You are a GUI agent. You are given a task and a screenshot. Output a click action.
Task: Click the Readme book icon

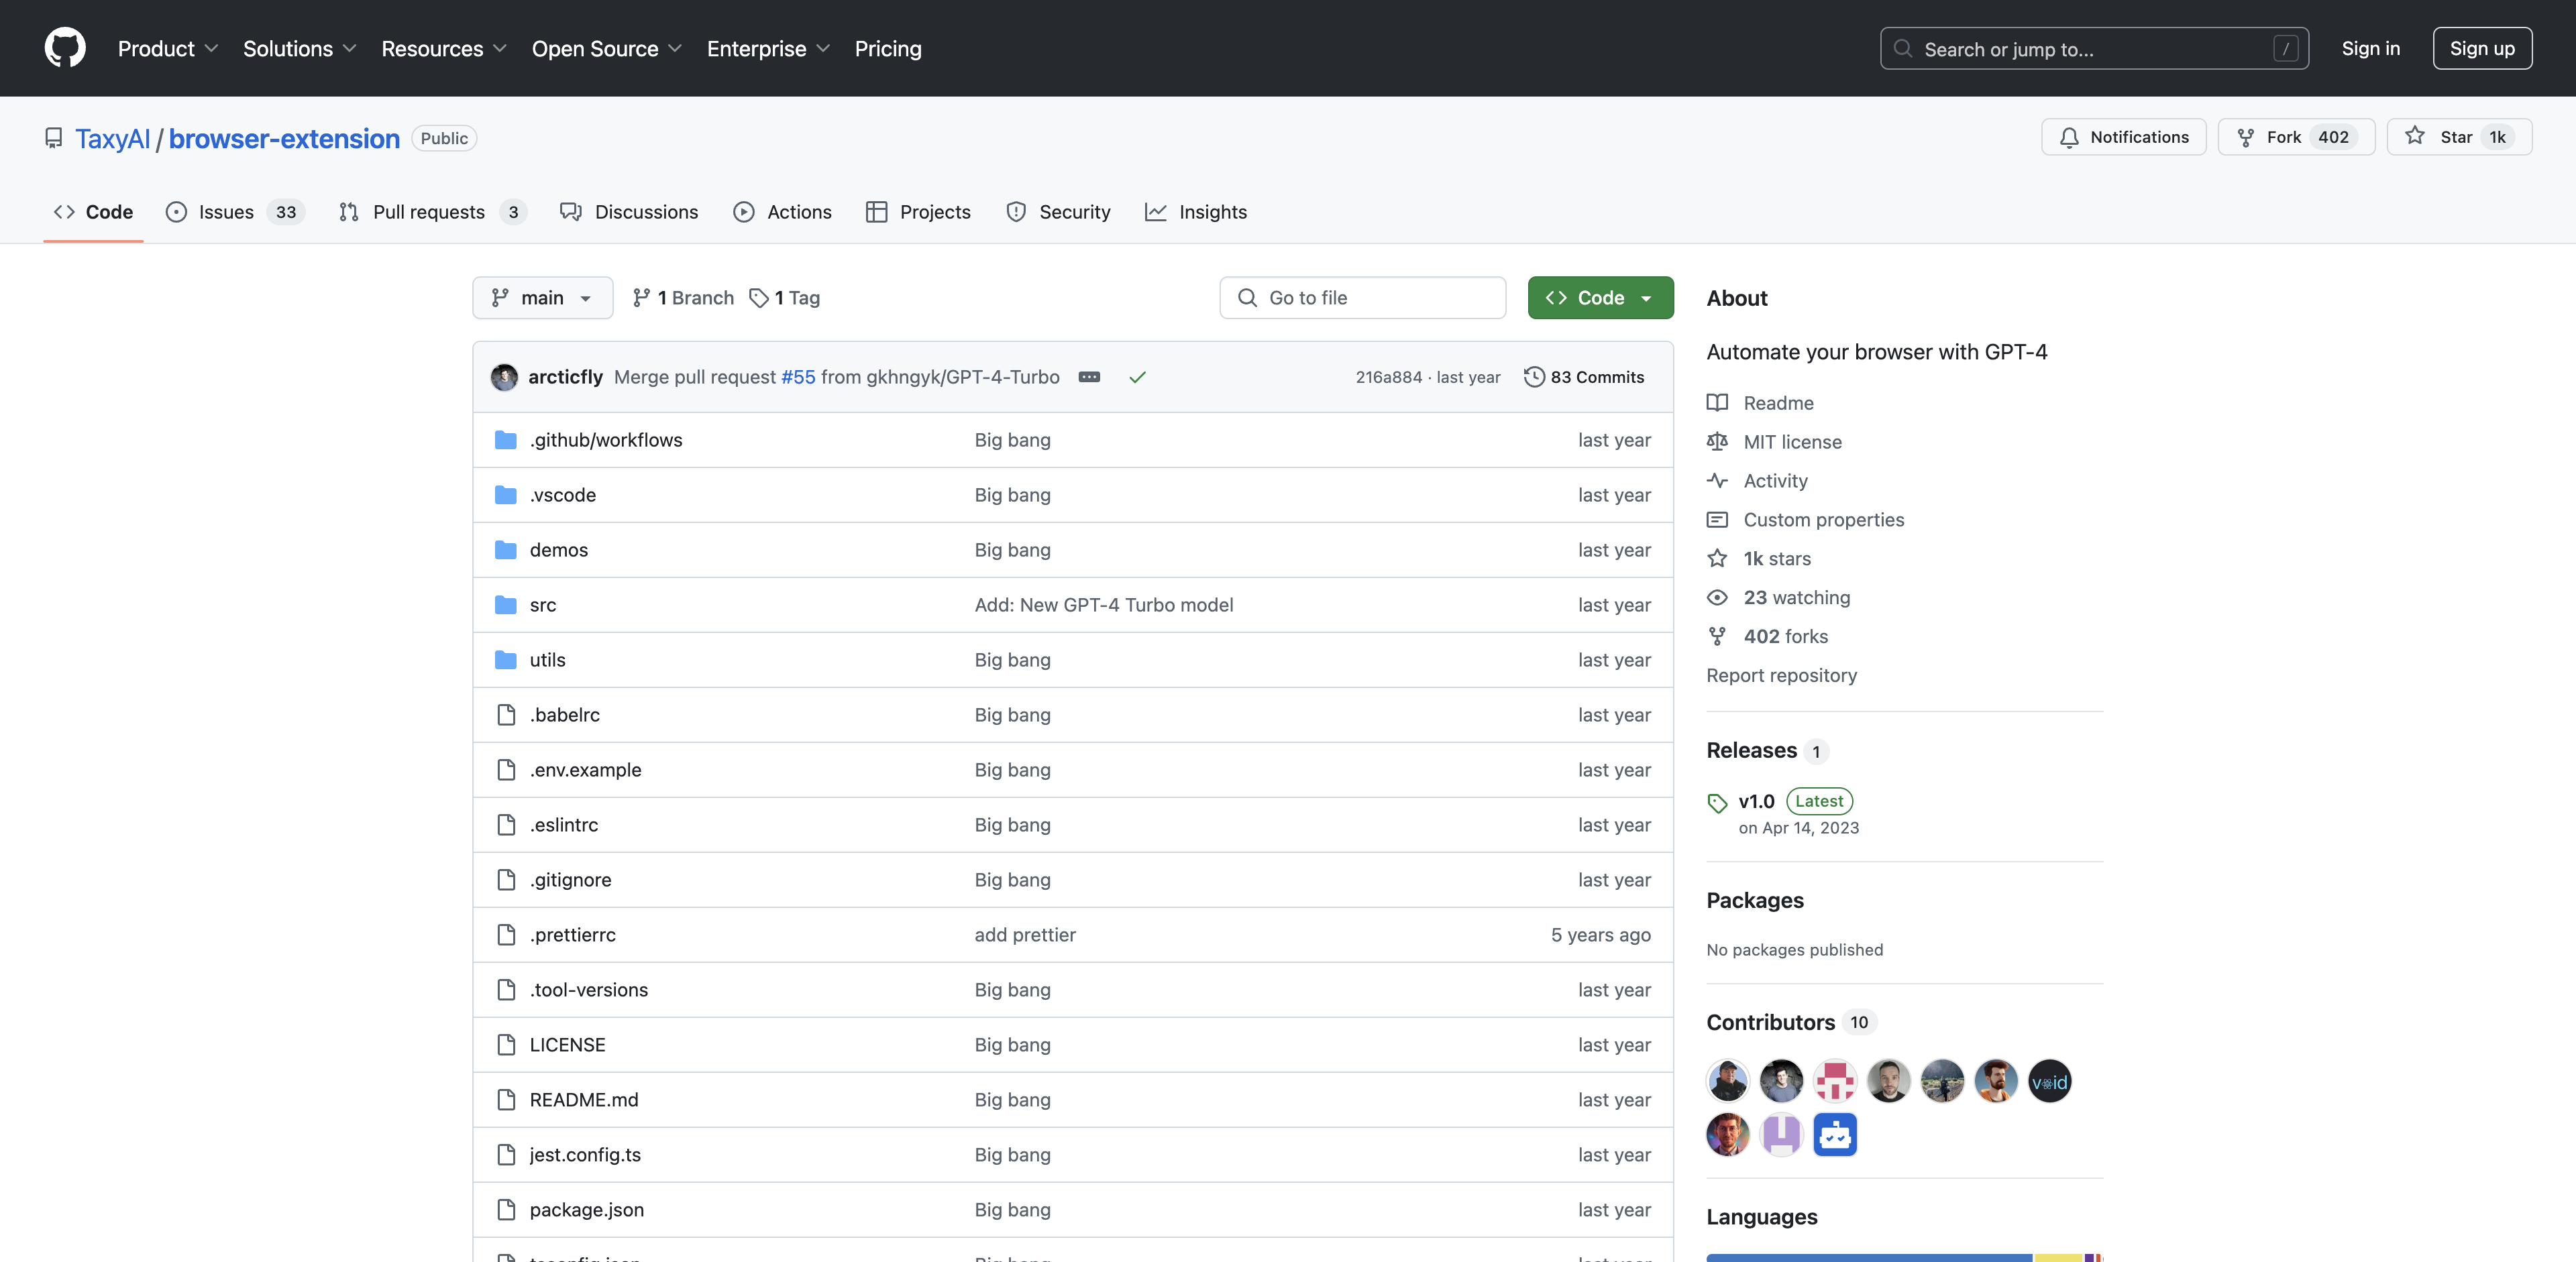pos(1717,403)
